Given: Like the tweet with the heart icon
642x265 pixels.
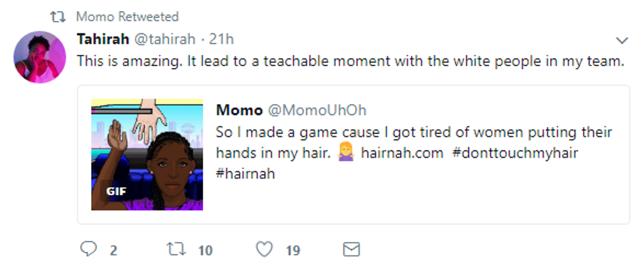Looking at the screenshot, I should (x=263, y=249).
